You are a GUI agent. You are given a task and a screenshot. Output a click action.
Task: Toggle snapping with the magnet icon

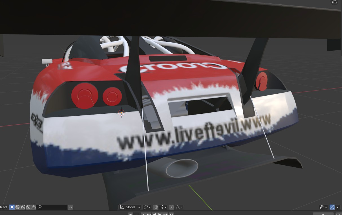pos(156,207)
